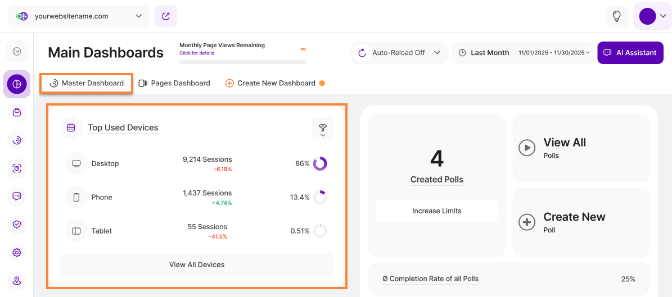
Task: Expand the sidebar with arrow icon
Action: (17, 52)
